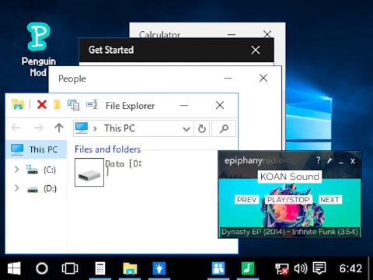373x280 pixels.
Task: Click the breadcrumb chevron before This PC
Action: coord(95,128)
